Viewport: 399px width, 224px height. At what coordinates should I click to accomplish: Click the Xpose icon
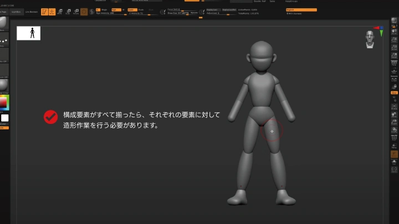click(x=394, y=170)
